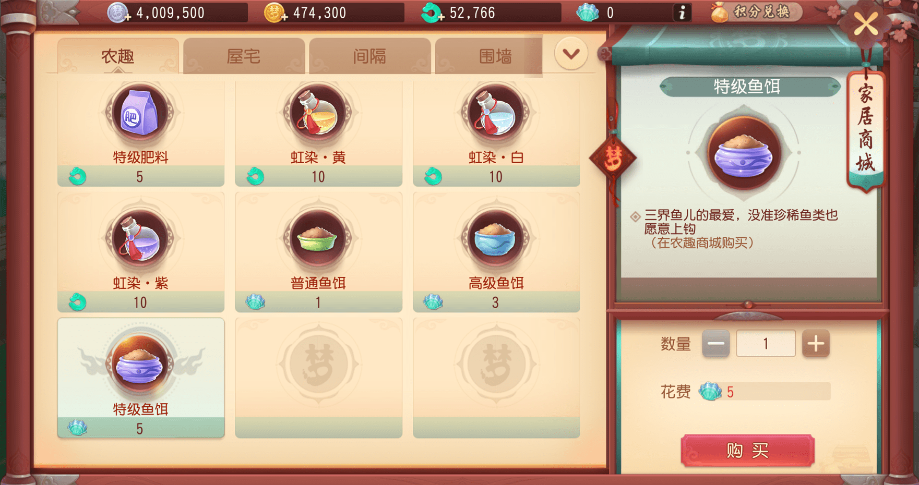Open the 积分兑换 points exchange button

[x=756, y=12]
